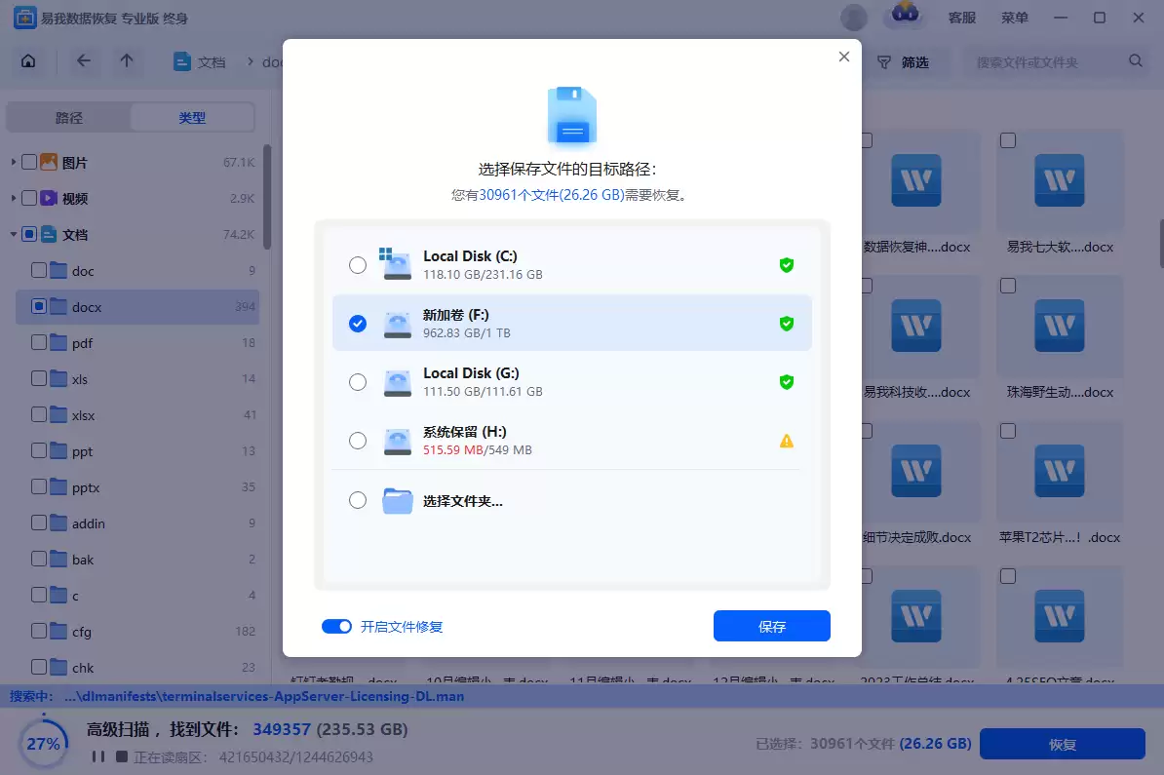The image size is (1164, 775).
Task: Open the 菜单 menu in title bar
Action: [1015, 18]
